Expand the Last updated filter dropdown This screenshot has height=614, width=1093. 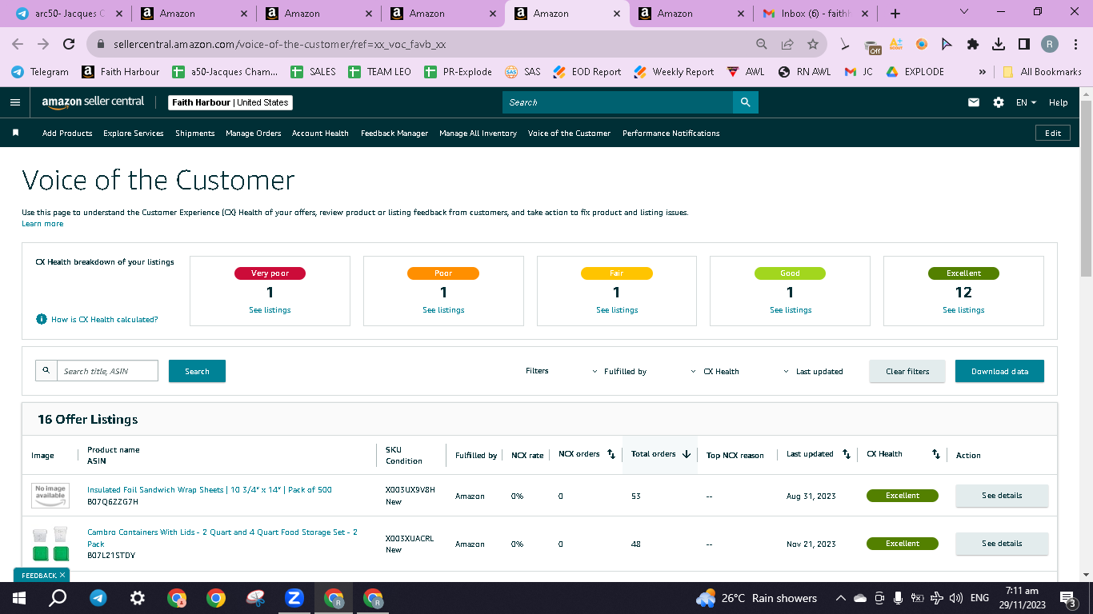[x=814, y=371]
